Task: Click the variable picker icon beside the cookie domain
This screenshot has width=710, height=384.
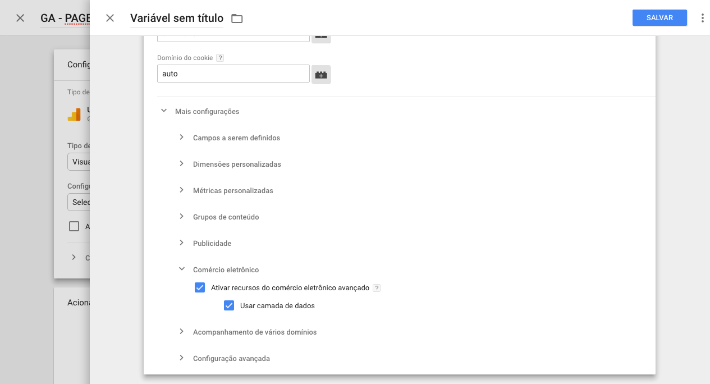Action: [x=321, y=74]
